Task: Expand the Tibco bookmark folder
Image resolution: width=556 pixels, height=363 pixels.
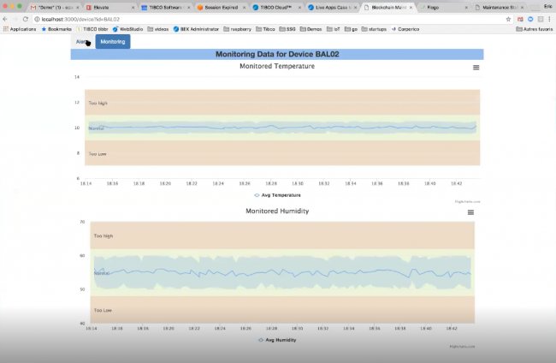Action: [x=265, y=29]
